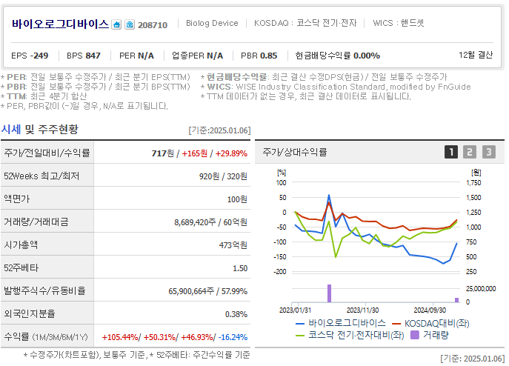
Task: Select PBR 0.85 value
Action: tap(259, 56)
